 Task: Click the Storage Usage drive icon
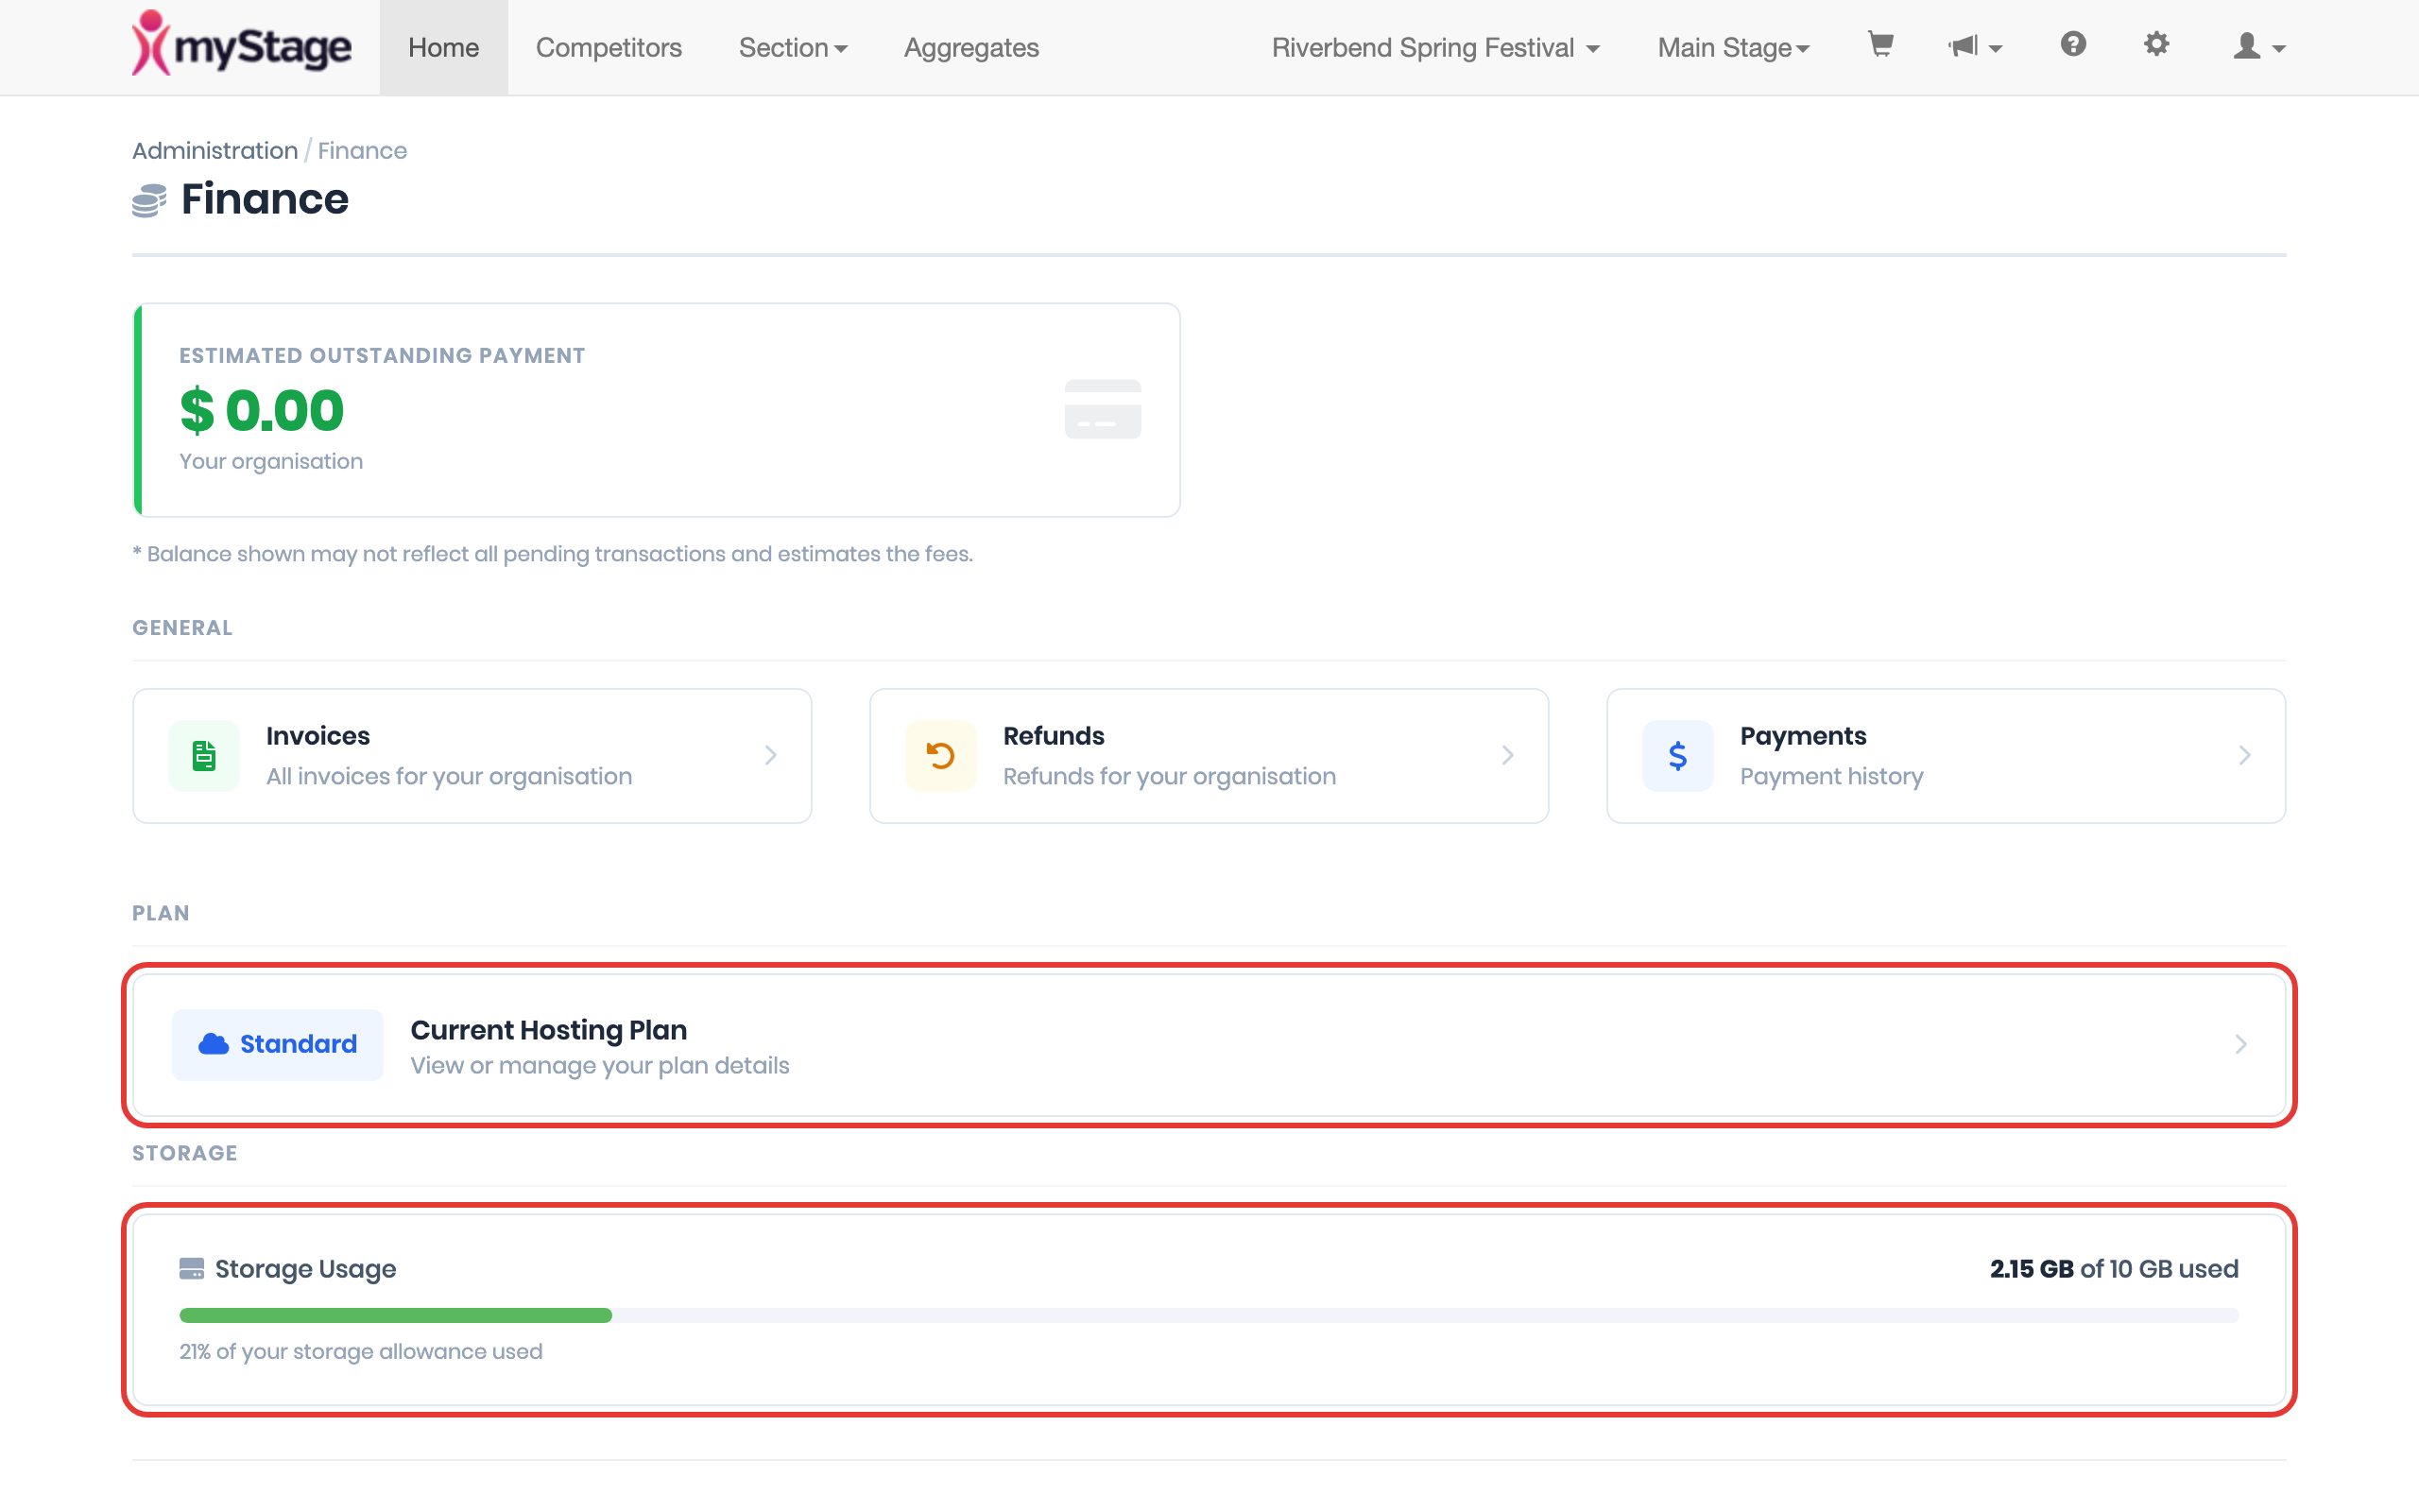191,1269
